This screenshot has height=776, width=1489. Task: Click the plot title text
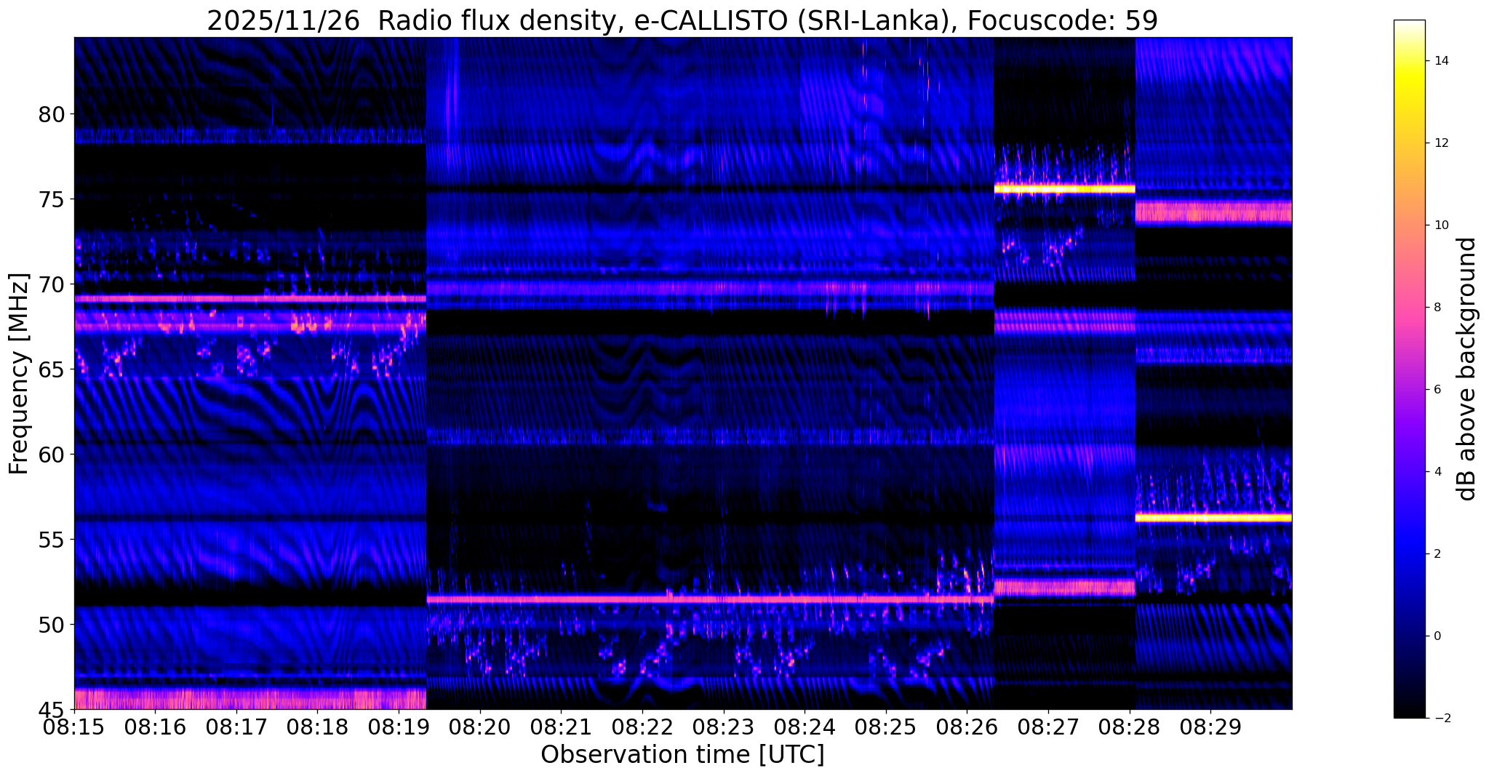[x=682, y=20]
